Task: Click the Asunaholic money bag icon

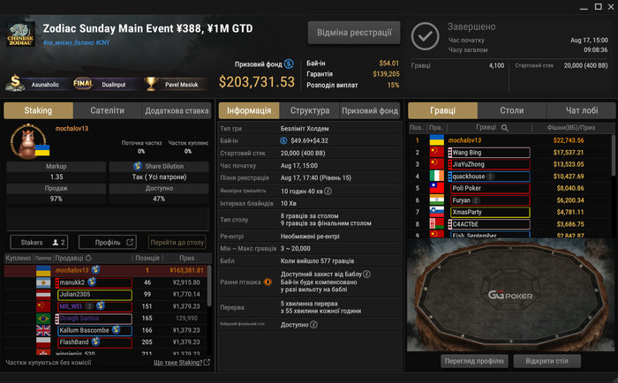Action: tap(15, 83)
